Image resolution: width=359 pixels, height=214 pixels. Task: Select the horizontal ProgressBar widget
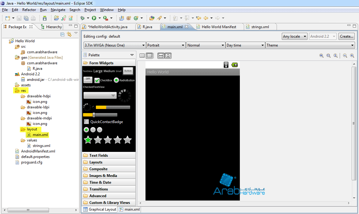click(113, 107)
